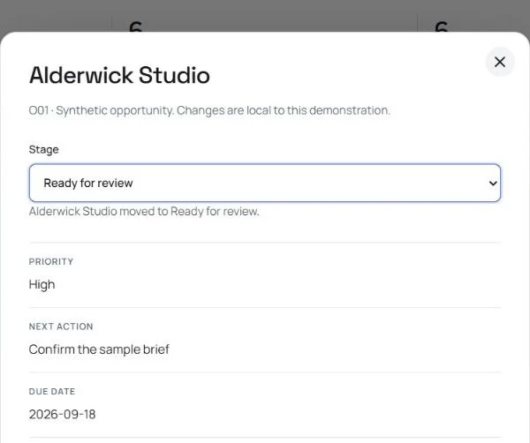Select the High priority value

click(42, 285)
